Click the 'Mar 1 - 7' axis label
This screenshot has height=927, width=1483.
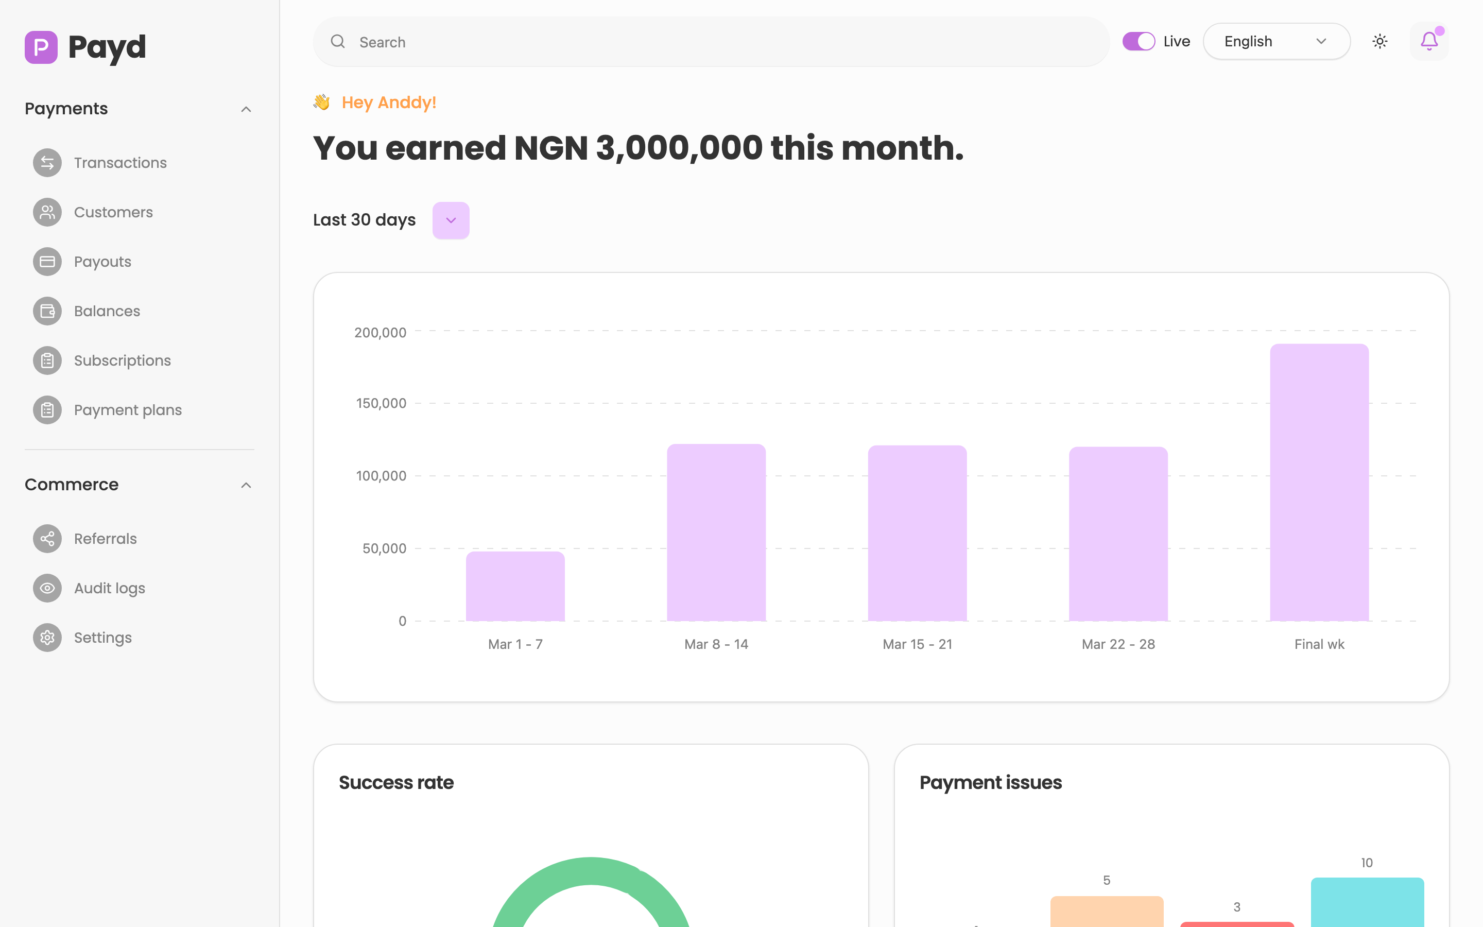click(515, 644)
